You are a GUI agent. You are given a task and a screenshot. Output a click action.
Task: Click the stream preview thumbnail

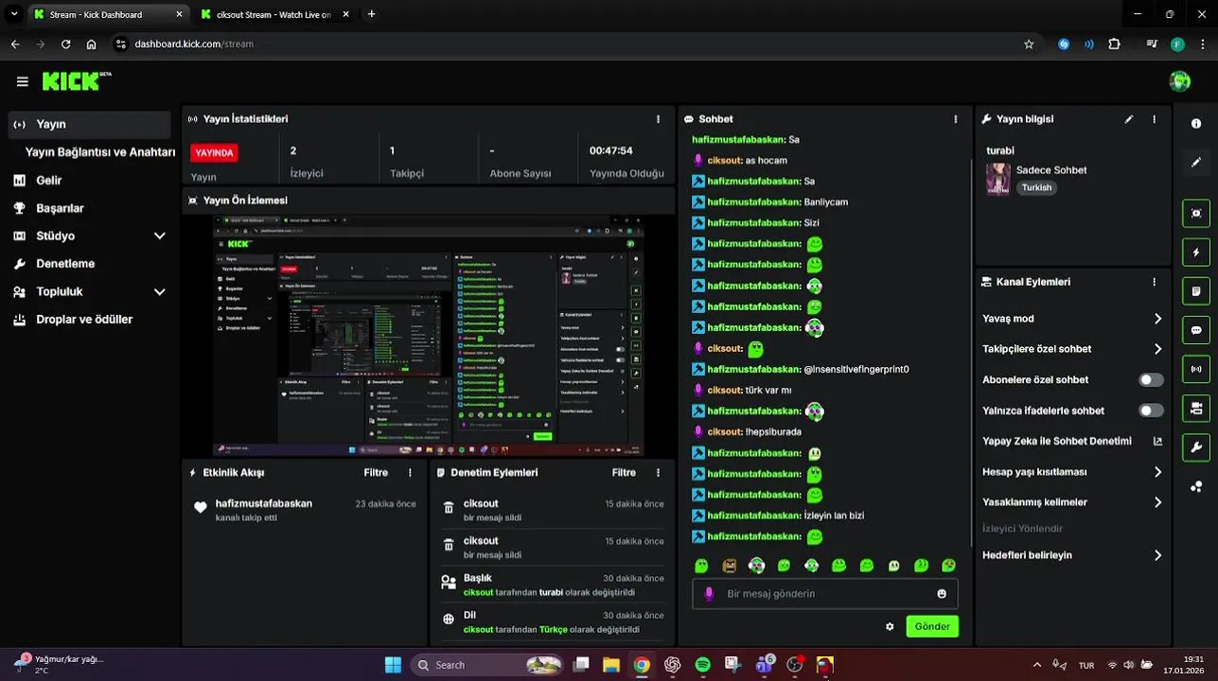(428, 335)
